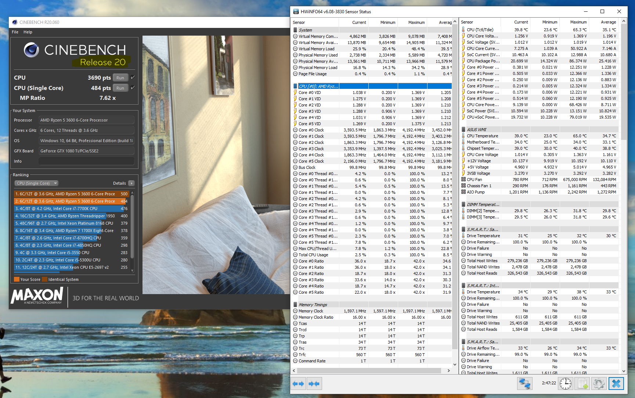Start logging with the sheet-plus icon
635x398 pixels.
(x=583, y=384)
